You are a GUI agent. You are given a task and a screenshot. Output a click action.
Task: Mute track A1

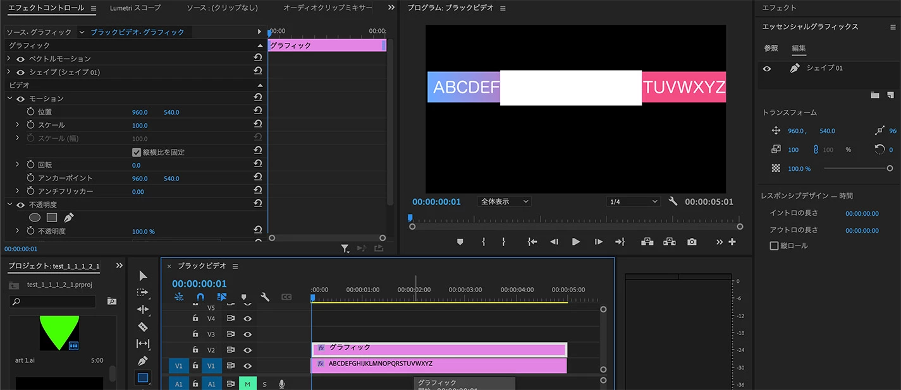pyautogui.click(x=248, y=383)
